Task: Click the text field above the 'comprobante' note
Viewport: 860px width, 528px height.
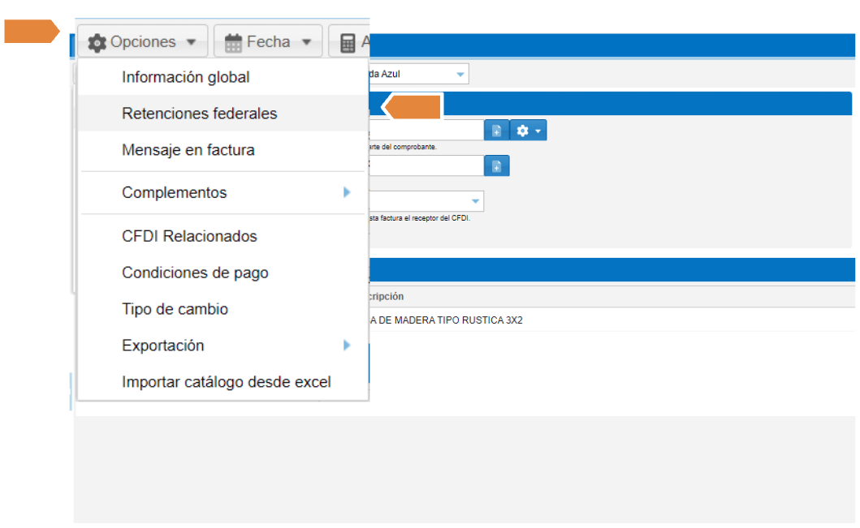Action: tap(426, 131)
